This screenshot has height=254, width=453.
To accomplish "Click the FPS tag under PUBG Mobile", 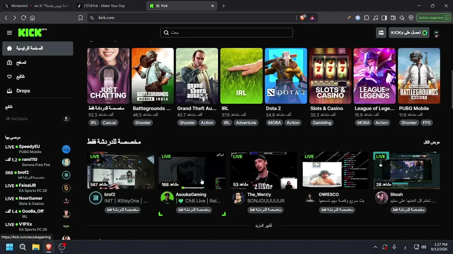I will pos(426,123).
